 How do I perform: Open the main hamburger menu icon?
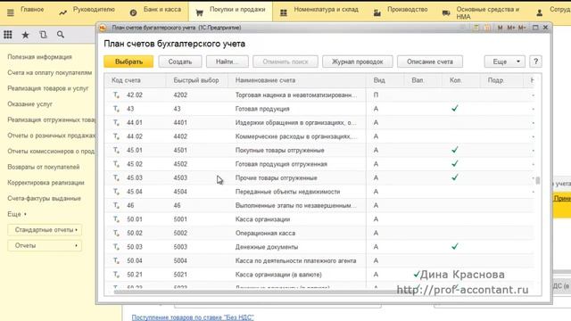coord(10,12)
